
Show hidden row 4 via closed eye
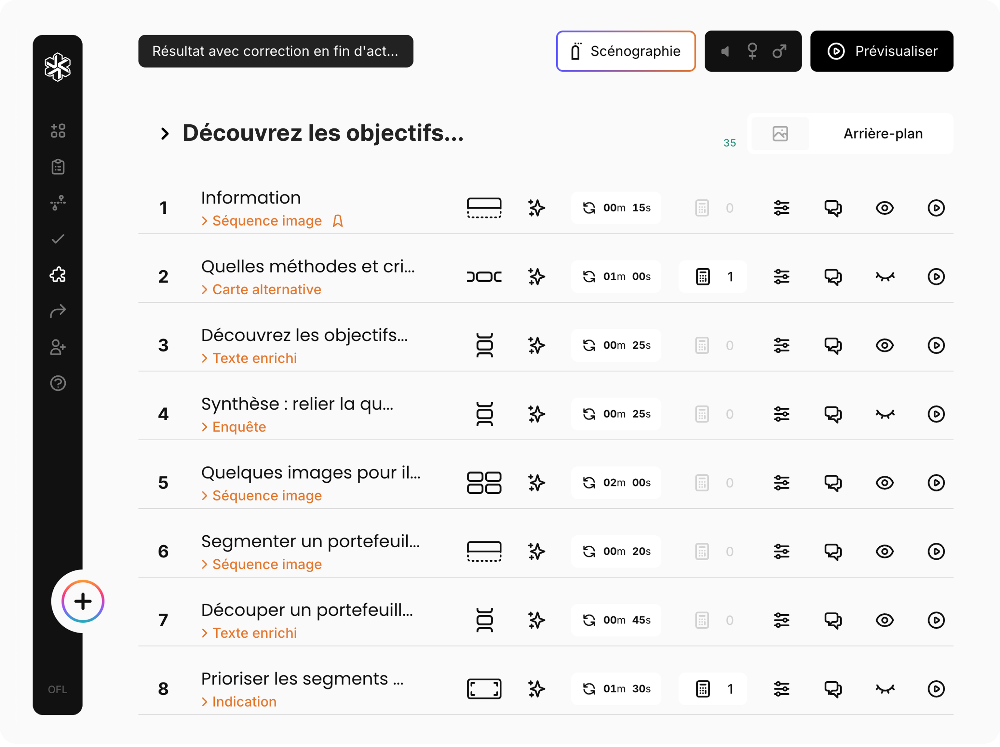[884, 414]
